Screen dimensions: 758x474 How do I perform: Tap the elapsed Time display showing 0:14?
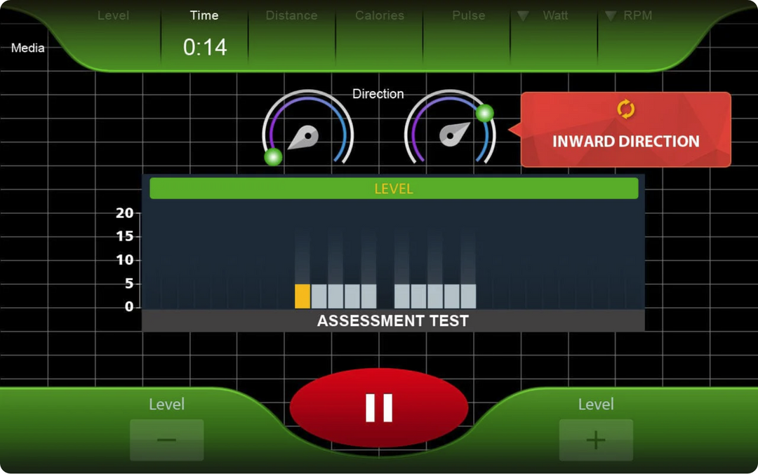(x=205, y=47)
